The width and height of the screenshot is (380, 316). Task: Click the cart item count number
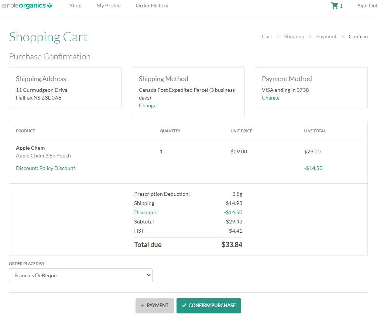click(x=341, y=6)
